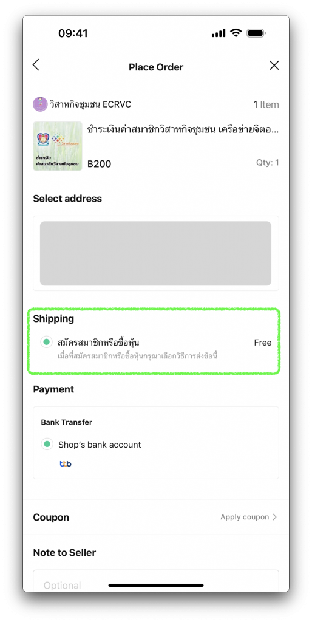312x622 pixels.
Task: Open the Apply coupon chevron
Action: [x=274, y=517]
